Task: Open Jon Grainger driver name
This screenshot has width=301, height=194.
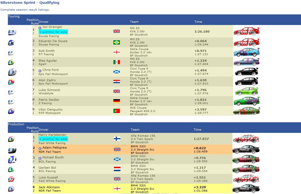Action: coord(52,27)
